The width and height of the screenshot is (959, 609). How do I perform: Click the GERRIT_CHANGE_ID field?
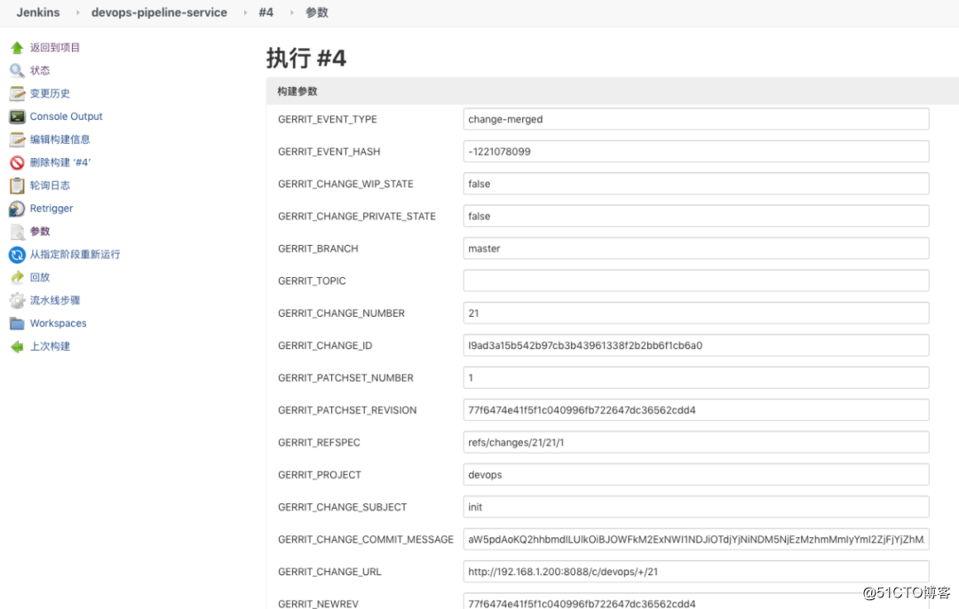[696, 345]
